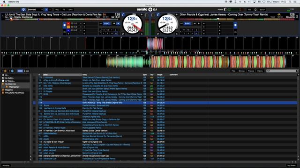
Task: Open the Serato DJ menu in menu bar
Action: [14, 2]
